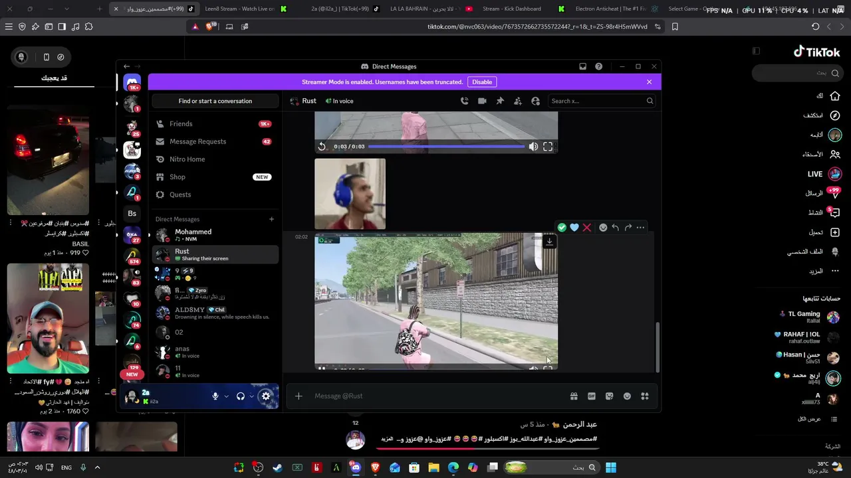Open microphone input options dropdown
This screenshot has width=851, height=478.
click(x=226, y=396)
